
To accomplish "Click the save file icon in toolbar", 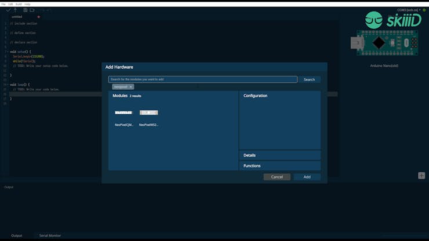I will pyautogui.click(x=25, y=10).
